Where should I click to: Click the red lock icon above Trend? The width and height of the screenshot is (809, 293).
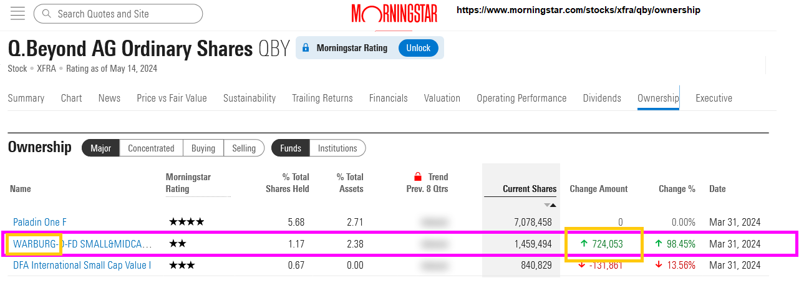pyautogui.click(x=419, y=177)
